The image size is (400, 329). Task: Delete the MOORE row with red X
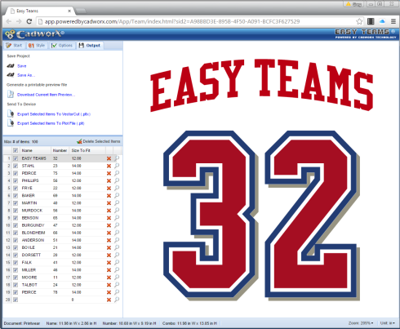[109, 278]
